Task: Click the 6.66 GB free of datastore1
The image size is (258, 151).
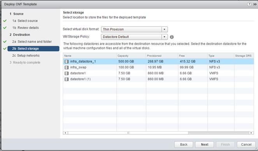Action: 186,73
